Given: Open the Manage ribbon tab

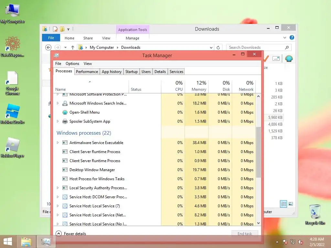Looking at the screenshot, I should pos(132,38).
